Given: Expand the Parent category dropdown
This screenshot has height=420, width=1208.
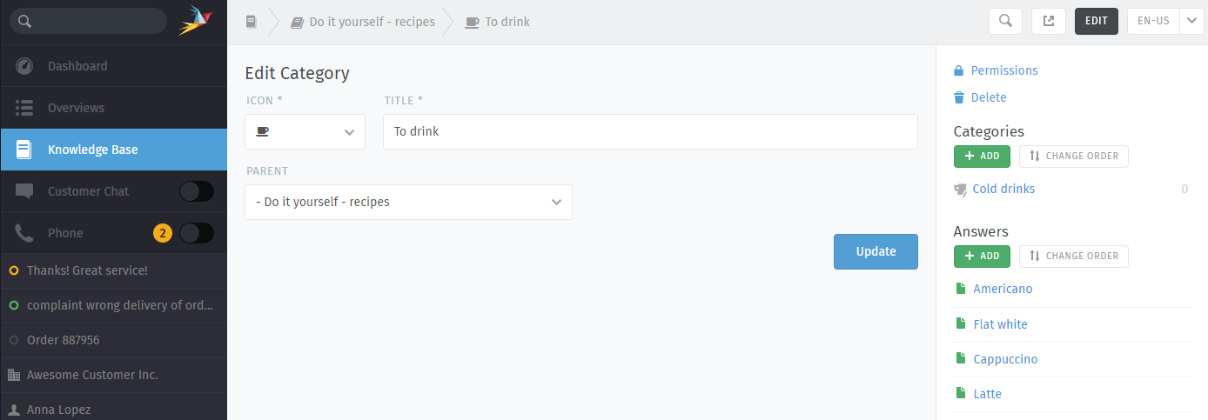Looking at the screenshot, I should click(408, 202).
